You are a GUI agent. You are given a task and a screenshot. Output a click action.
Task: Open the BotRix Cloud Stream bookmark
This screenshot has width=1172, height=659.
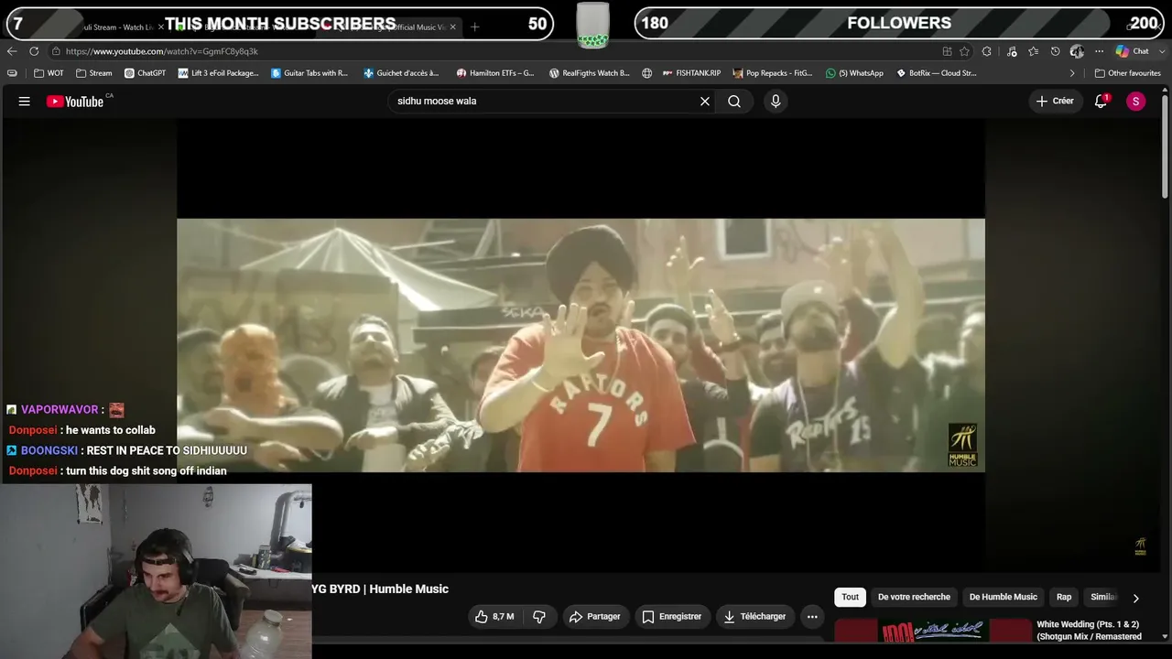point(937,73)
